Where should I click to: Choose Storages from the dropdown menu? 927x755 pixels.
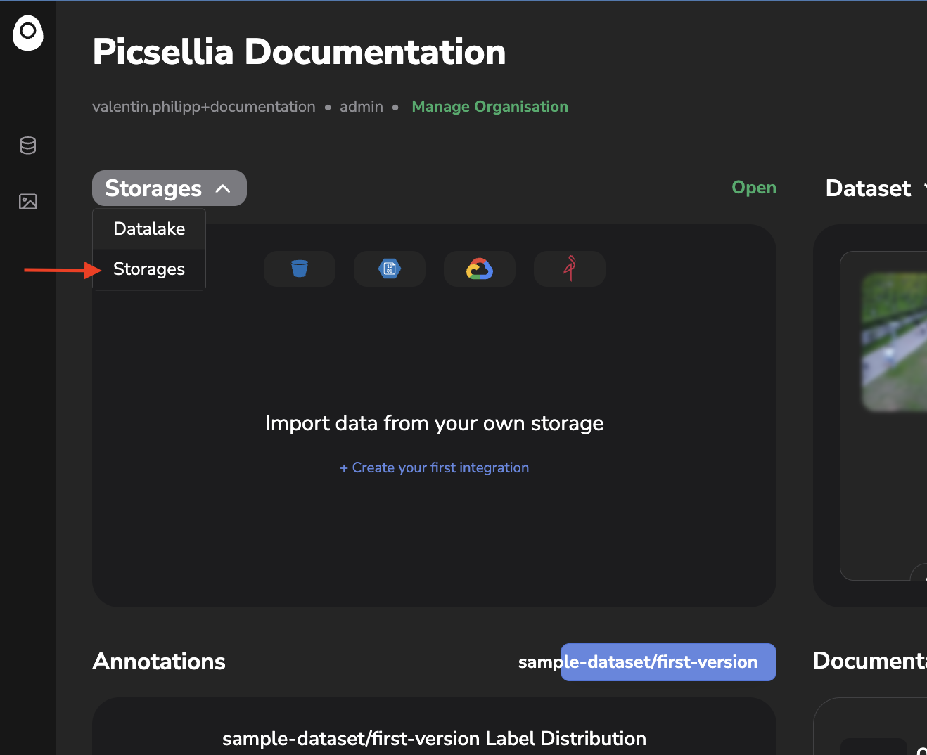click(x=149, y=269)
